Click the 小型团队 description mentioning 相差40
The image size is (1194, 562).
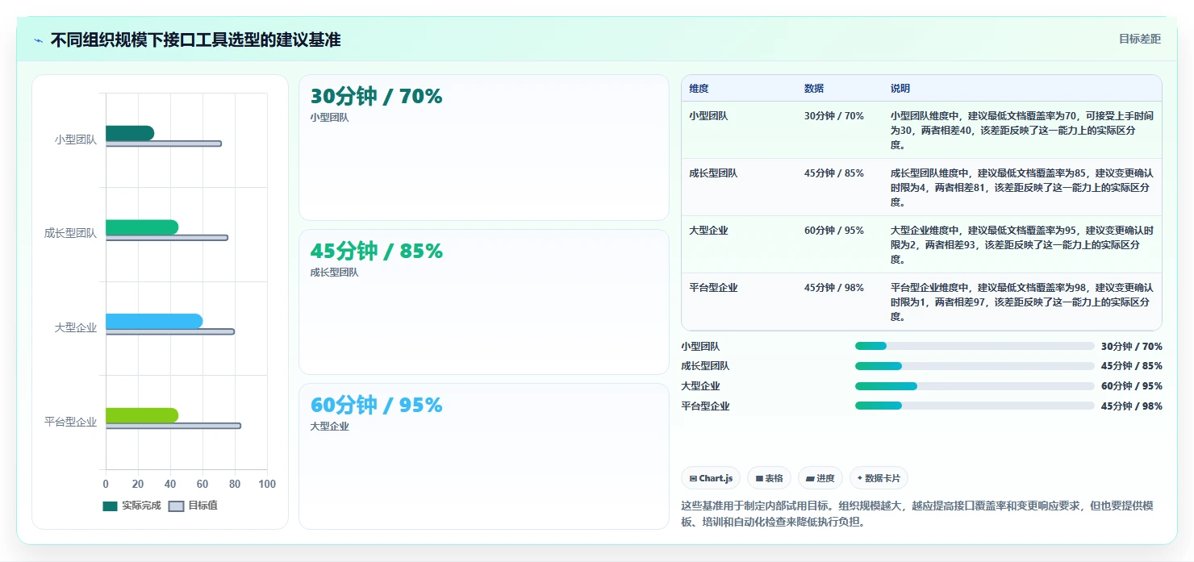coord(1021,131)
